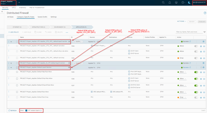Select ETHERNET category step
The height and width of the screenshot is (113, 207).
click(x=17, y=27)
